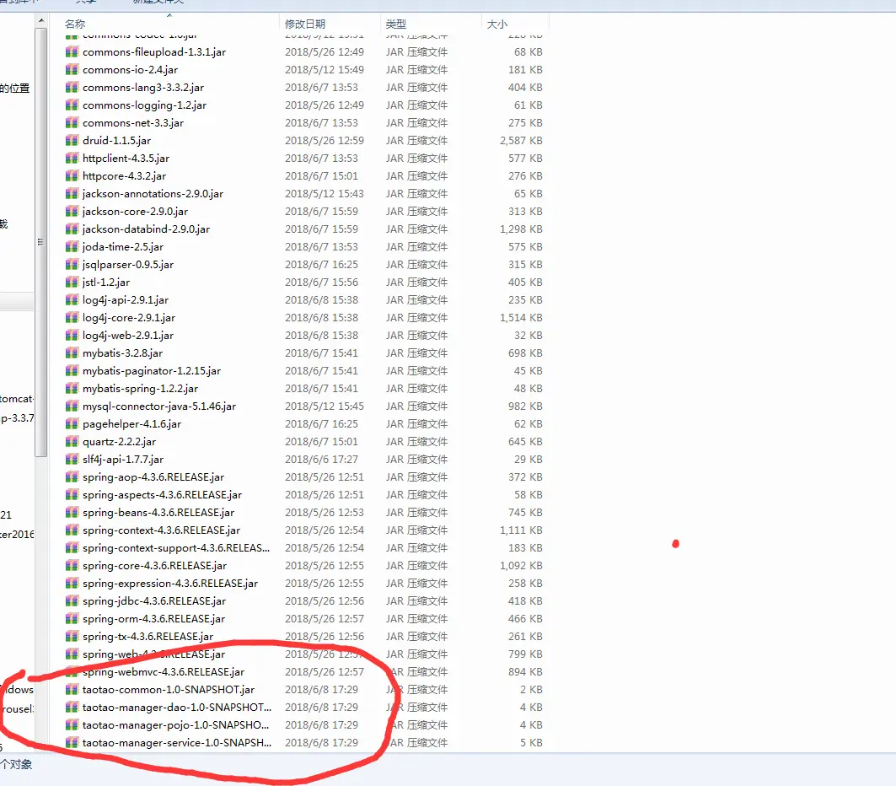The image size is (896, 786).
Task: Sort files by the 修改日期 column header
Action: coord(305,24)
